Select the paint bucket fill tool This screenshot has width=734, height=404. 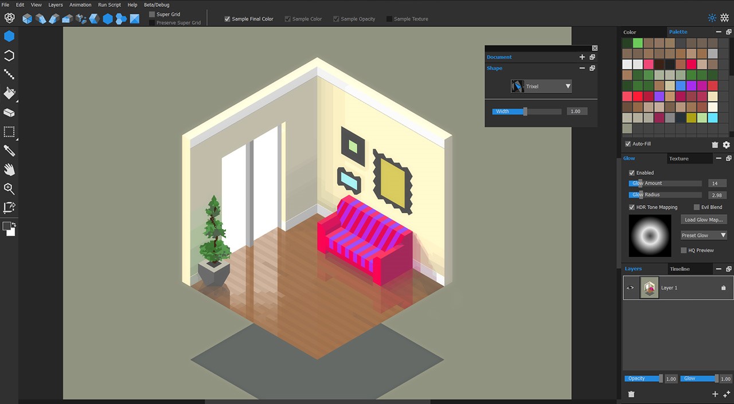9,93
